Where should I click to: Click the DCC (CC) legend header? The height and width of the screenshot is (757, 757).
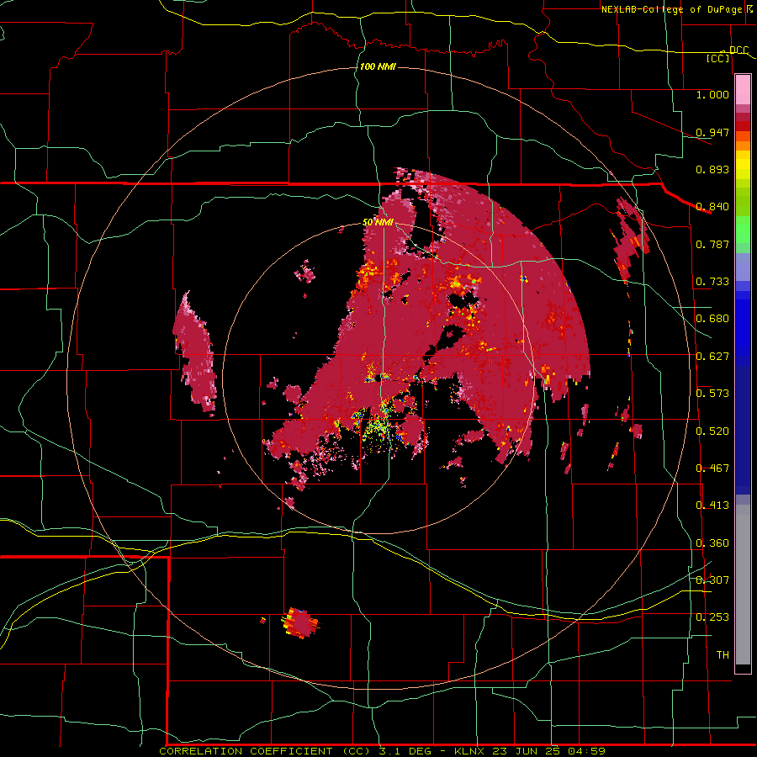727,54
